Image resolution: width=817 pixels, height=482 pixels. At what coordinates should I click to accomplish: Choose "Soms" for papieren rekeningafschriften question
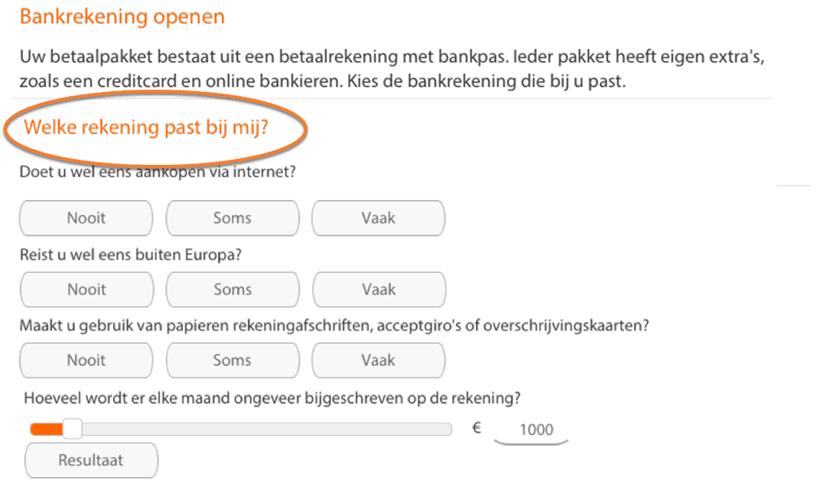click(232, 361)
